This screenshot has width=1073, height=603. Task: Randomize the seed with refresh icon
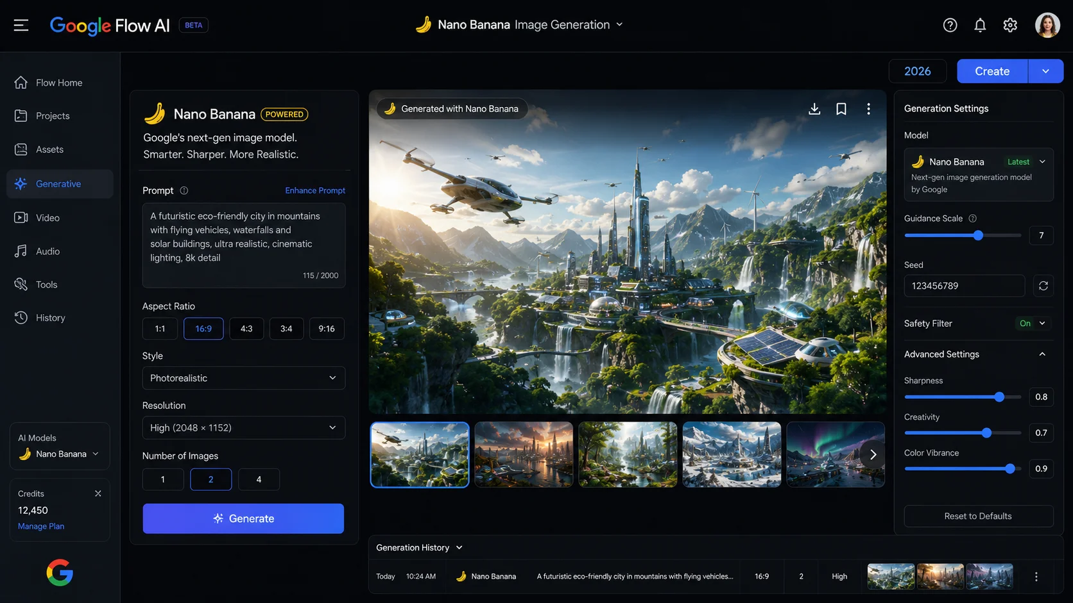coord(1043,286)
